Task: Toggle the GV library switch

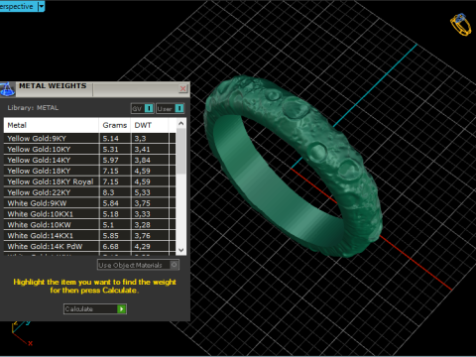Action: tap(143, 108)
